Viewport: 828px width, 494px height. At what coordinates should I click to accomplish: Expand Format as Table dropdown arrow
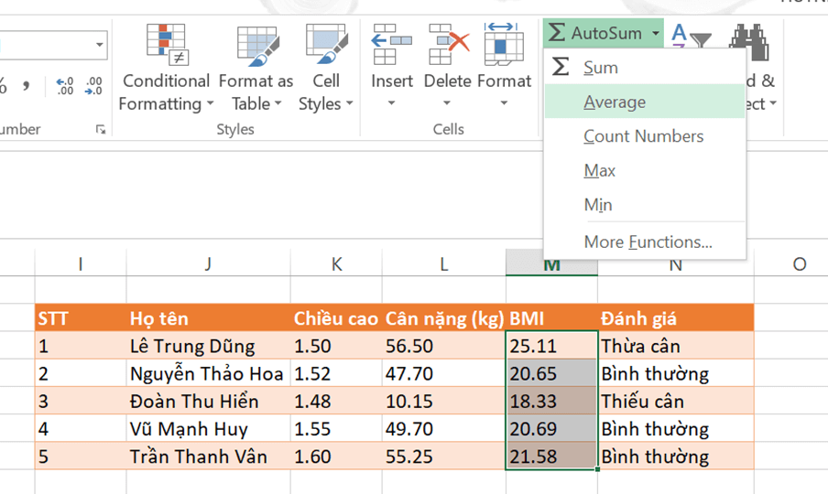tap(278, 102)
